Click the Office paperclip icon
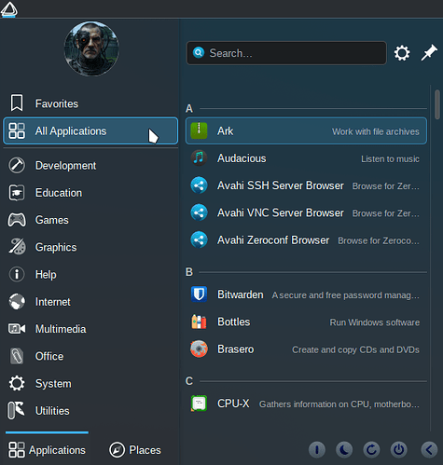 point(17,356)
